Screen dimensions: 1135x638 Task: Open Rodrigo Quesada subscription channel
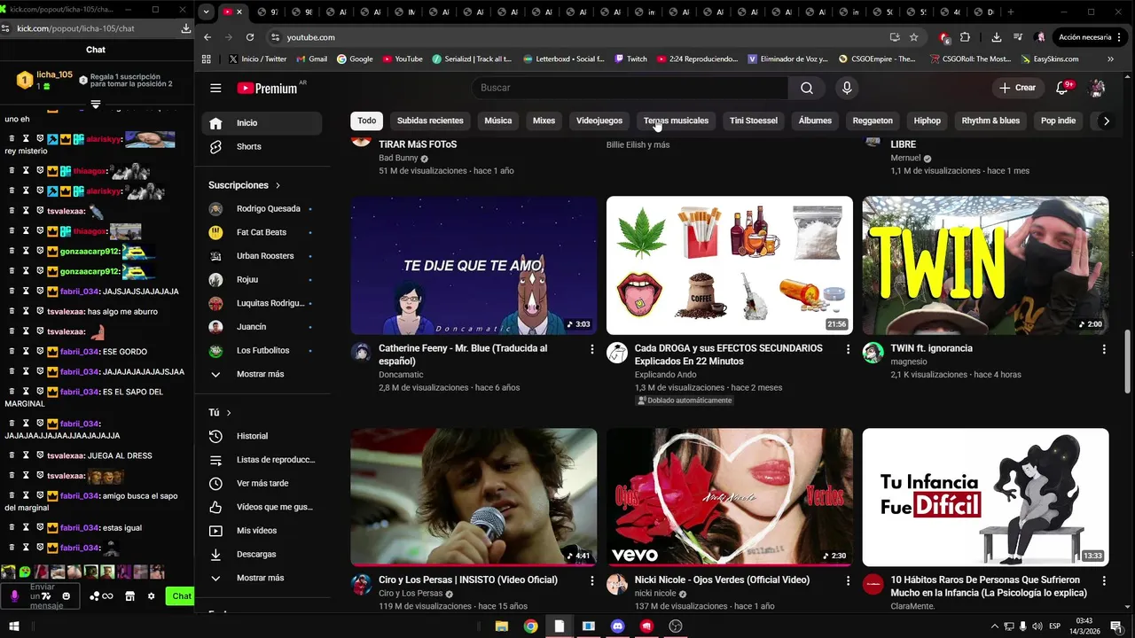point(262,209)
